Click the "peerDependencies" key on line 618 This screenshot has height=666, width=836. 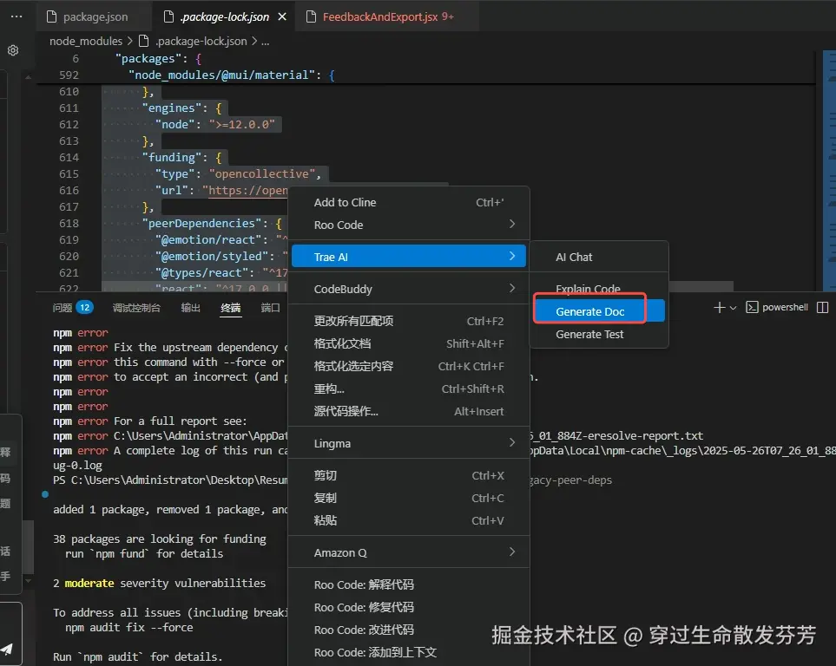pyautogui.click(x=205, y=223)
